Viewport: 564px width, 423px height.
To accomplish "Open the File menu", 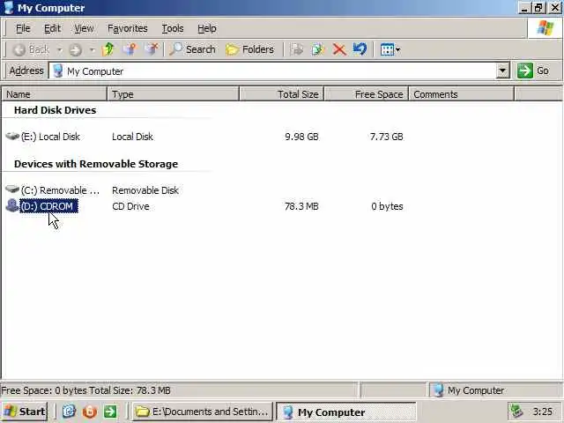I will click(23, 28).
